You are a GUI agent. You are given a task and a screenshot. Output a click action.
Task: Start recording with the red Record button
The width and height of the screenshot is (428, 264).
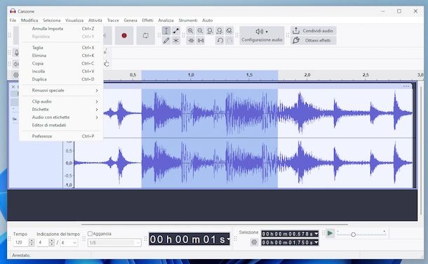(124, 36)
